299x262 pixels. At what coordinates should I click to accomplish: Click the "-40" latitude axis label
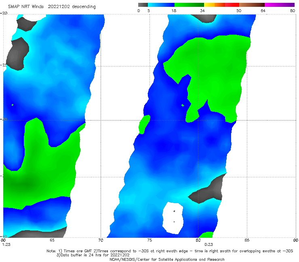click(x=4, y=236)
